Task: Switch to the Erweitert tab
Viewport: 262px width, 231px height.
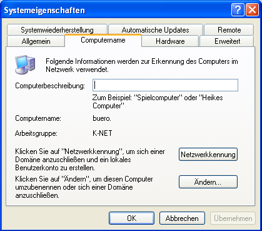Action: click(227, 41)
